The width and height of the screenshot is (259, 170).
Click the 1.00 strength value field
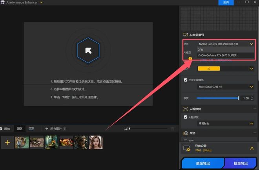pyautogui.click(x=246, y=98)
